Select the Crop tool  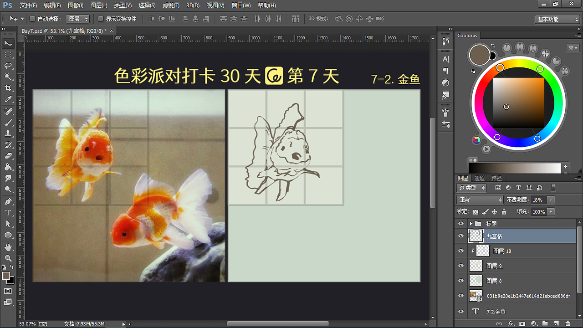[8, 88]
